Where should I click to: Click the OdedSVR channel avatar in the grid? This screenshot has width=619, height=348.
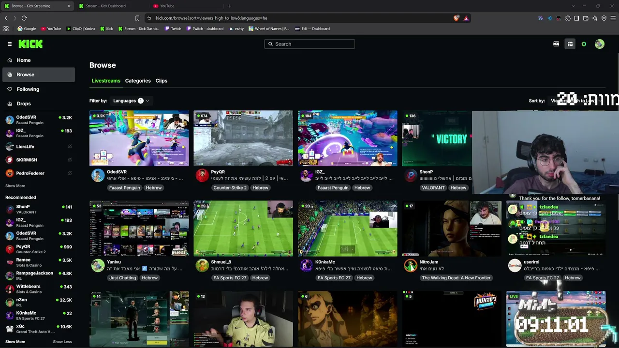(x=98, y=176)
